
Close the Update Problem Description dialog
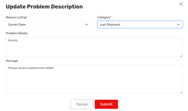181,4
